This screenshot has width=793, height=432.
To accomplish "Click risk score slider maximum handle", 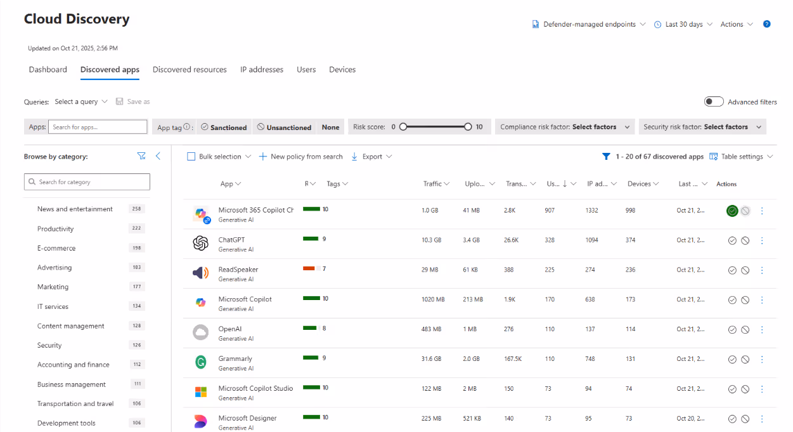I will [x=468, y=127].
